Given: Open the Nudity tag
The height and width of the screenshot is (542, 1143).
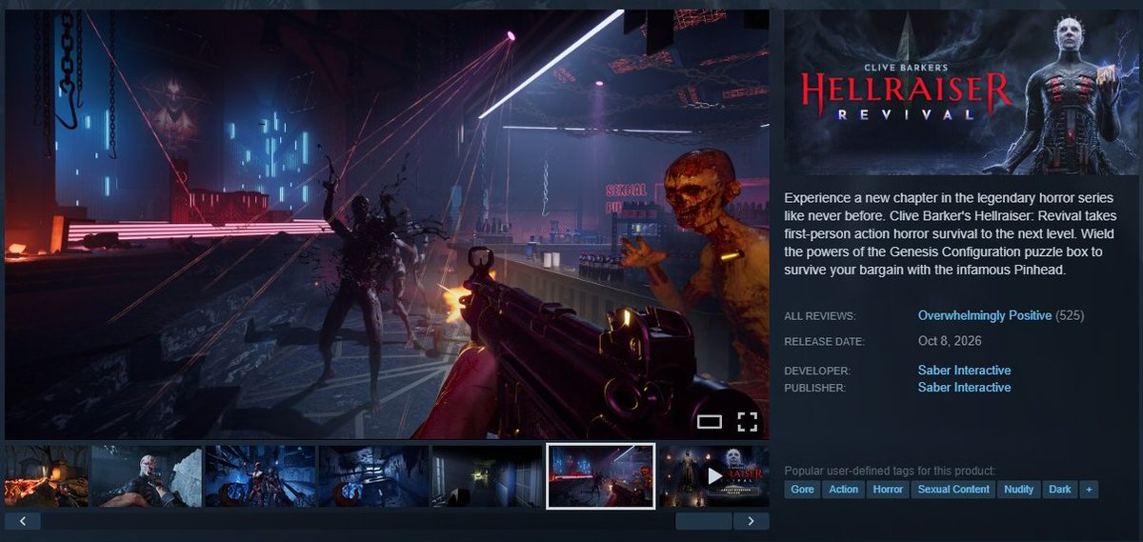Looking at the screenshot, I should [x=1019, y=490].
